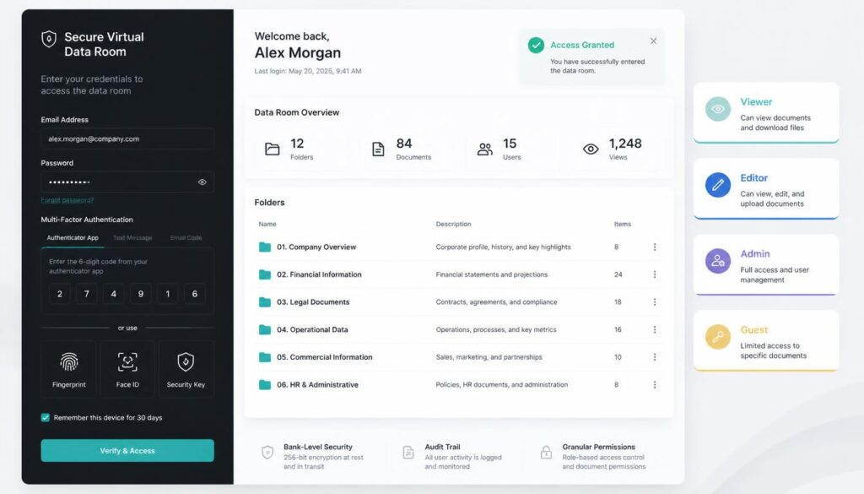Click the Verify & Access button
Image resolution: width=864 pixels, height=494 pixels.
coord(127,450)
